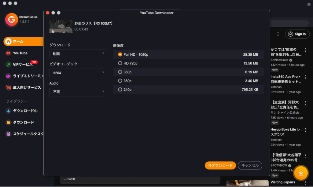Click the orange floating download button

pos(301,173)
